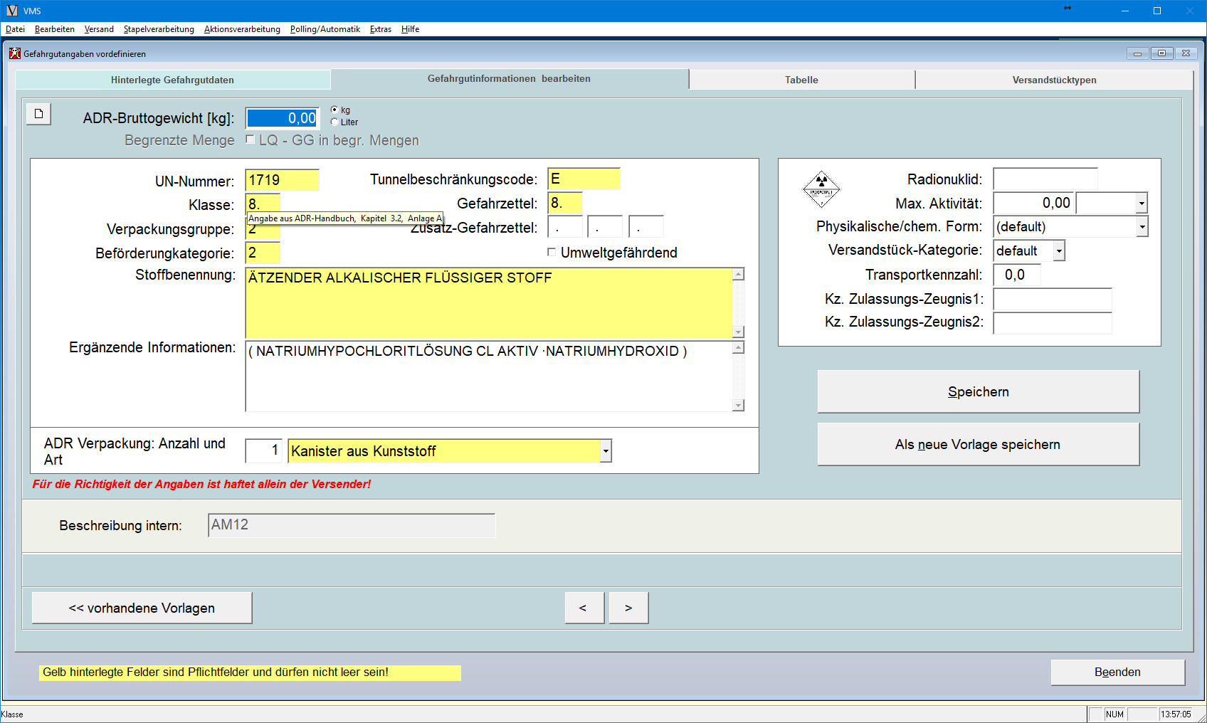Minimize the inner Gefahrgutangaben window
Screen dimensions: 1207x723
point(1137,53)
